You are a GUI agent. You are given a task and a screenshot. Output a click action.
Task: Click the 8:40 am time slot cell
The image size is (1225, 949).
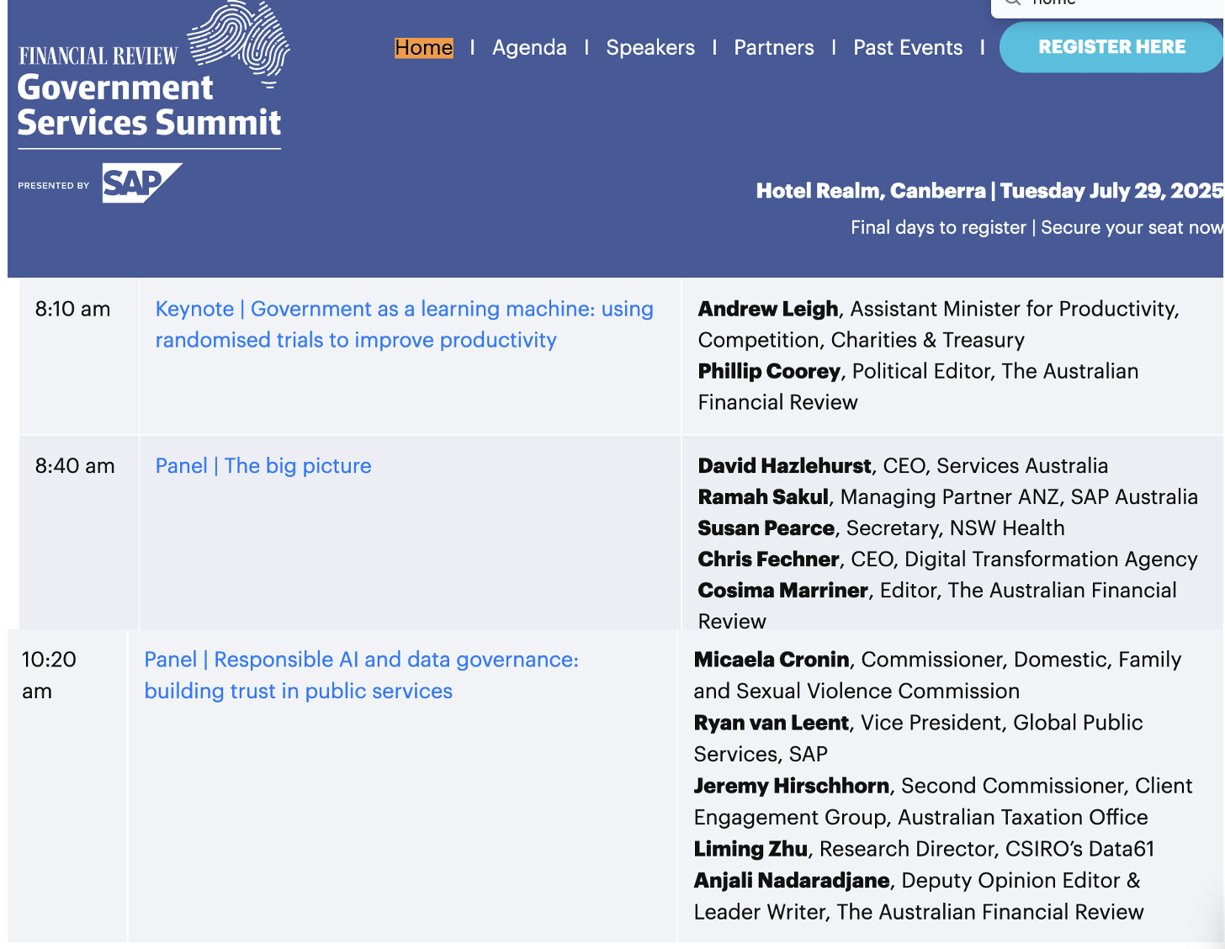pos(76,465)
